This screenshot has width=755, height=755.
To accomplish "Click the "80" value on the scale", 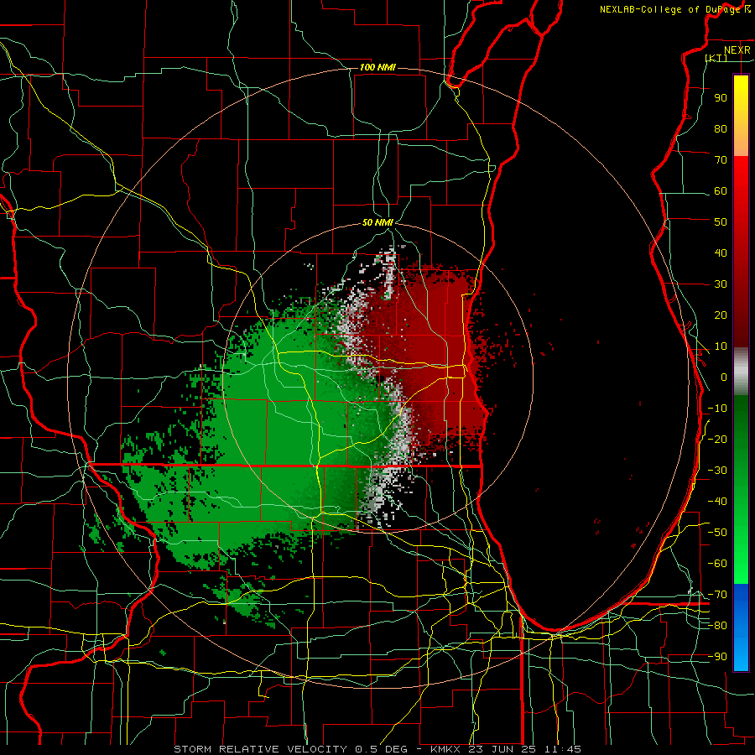I will 721,128.
